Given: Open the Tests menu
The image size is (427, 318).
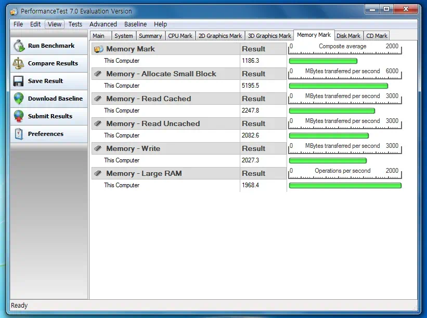Looking at the screenshot, I should click(75, 24).
